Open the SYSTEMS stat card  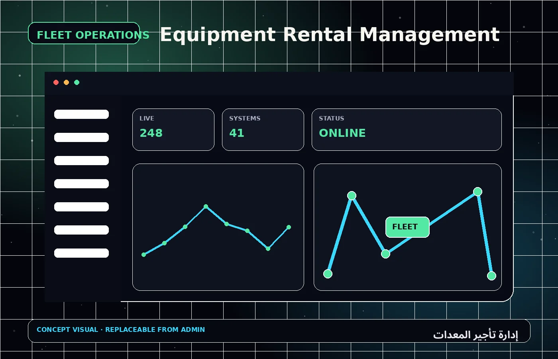click(263, 130)
